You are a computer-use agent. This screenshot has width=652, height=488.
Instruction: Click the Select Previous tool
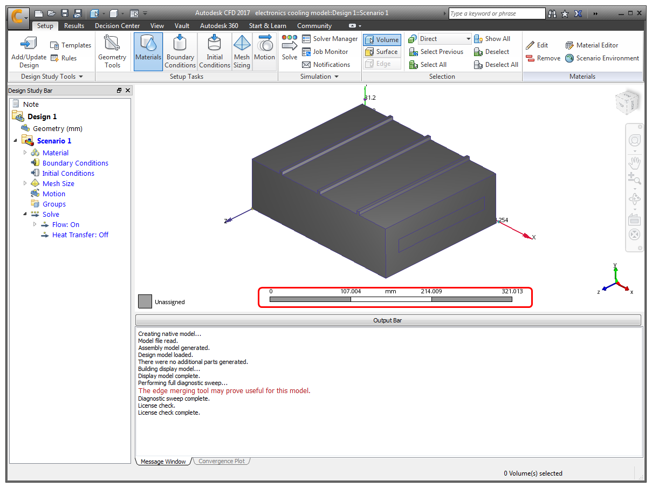(x=436, y=52)
